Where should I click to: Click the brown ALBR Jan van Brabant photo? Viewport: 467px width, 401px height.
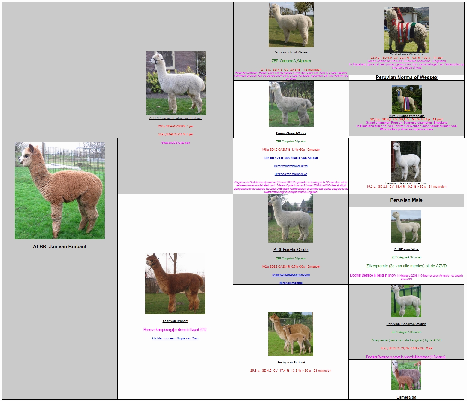tap(60, 191)
